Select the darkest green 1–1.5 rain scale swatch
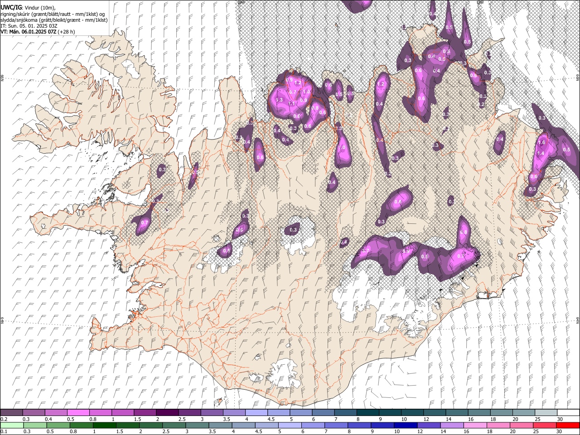Screen dimensions: 580x435 tap(104, 425)
